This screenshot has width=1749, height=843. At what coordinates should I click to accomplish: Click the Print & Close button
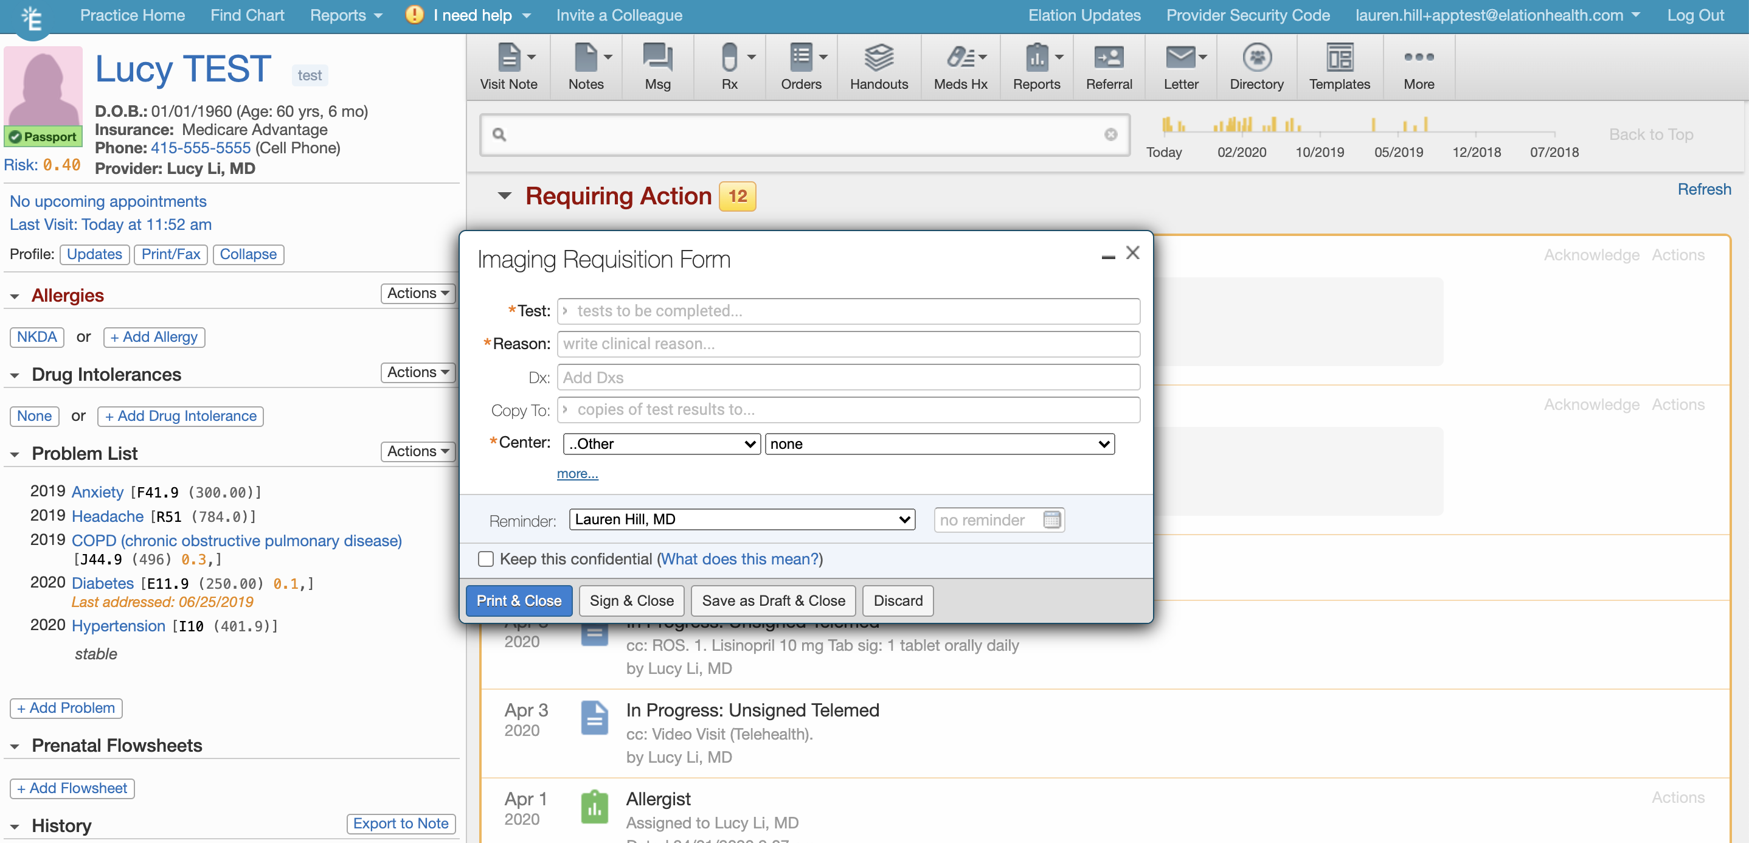pos(519,600)
